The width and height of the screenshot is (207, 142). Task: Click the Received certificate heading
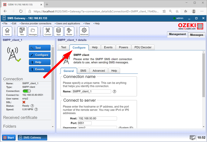(20, 118)
